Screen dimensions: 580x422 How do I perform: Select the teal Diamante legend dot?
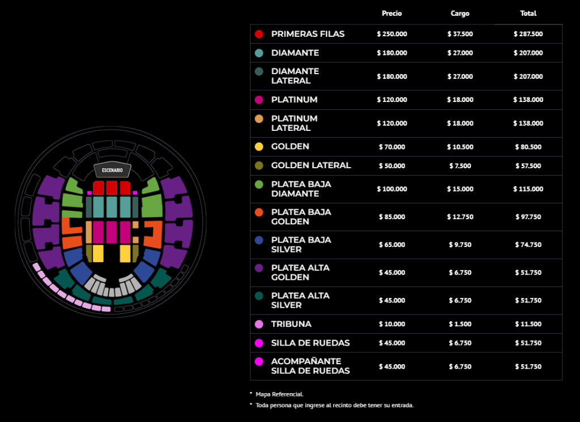[x=259, y=53]
